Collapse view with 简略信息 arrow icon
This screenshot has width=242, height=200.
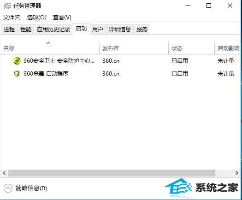8,188
